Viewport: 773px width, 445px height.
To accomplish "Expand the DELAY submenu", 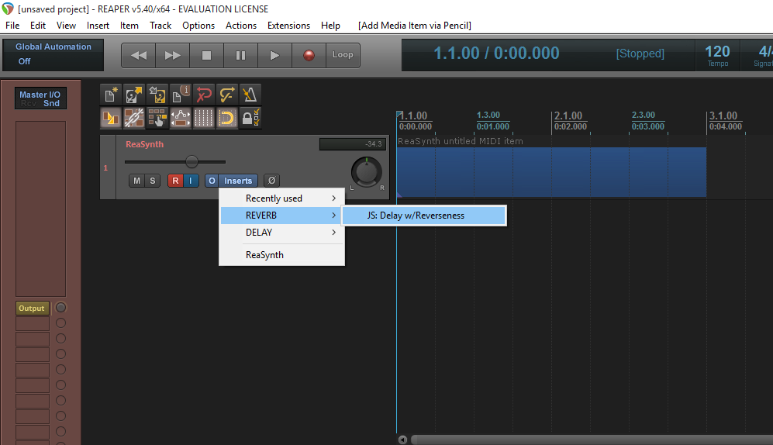I will click(282, 232).
